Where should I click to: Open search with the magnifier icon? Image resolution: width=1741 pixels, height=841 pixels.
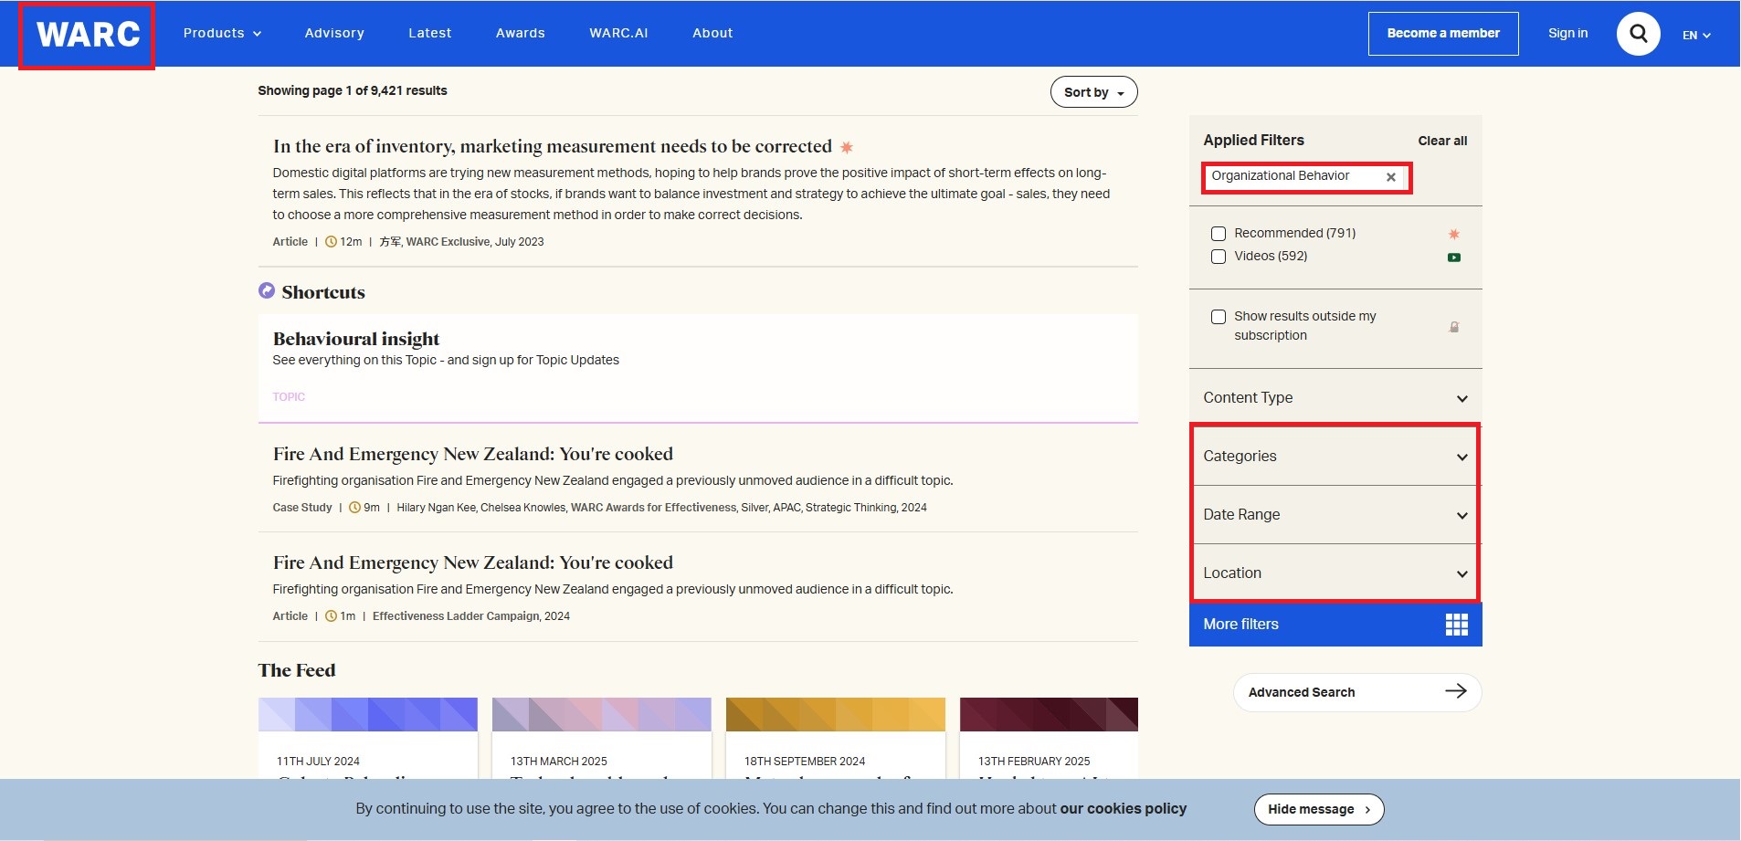click(x=1638, y=34)
